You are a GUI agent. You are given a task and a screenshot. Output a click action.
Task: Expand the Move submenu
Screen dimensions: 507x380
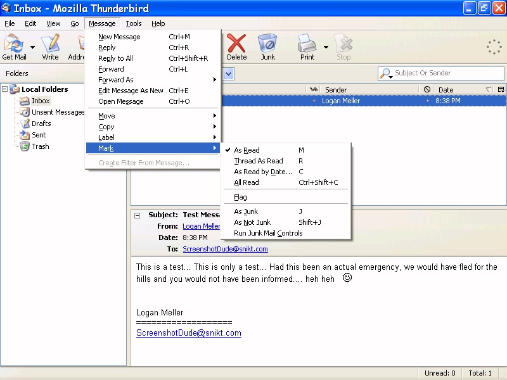tap(153, 116)
